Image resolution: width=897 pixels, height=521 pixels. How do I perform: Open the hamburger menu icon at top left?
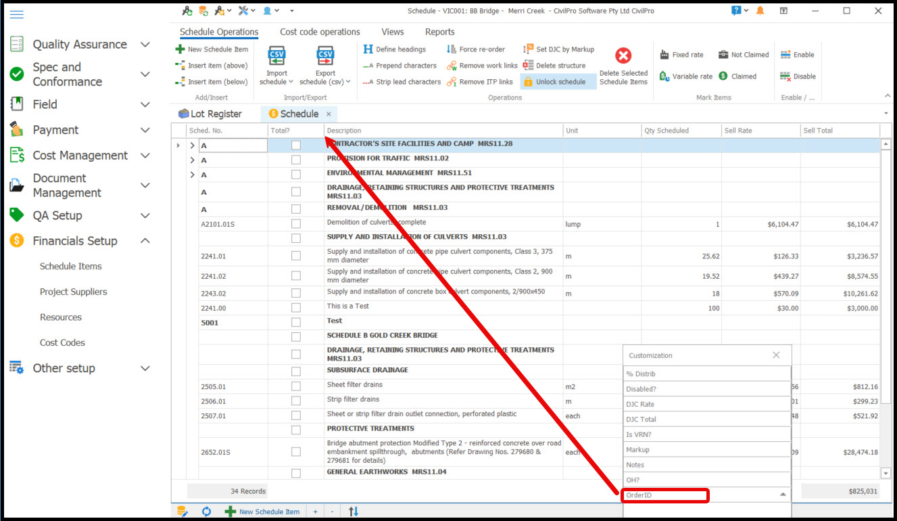pyautogui.click(x=17, y=14)
